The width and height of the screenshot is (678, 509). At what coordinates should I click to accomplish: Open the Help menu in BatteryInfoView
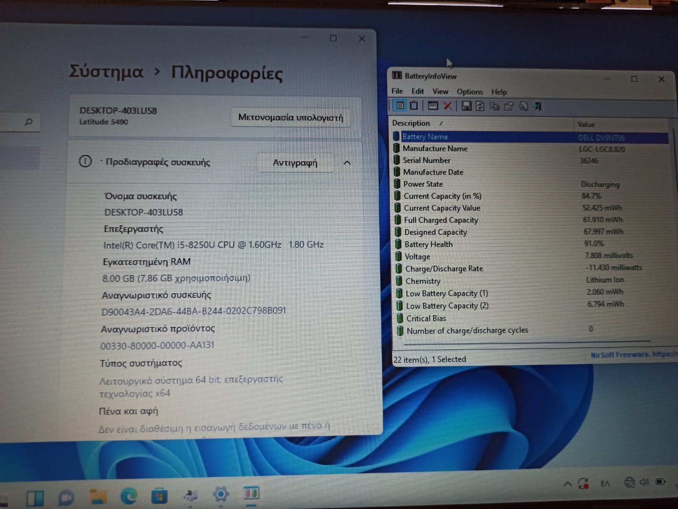(499, 92)
